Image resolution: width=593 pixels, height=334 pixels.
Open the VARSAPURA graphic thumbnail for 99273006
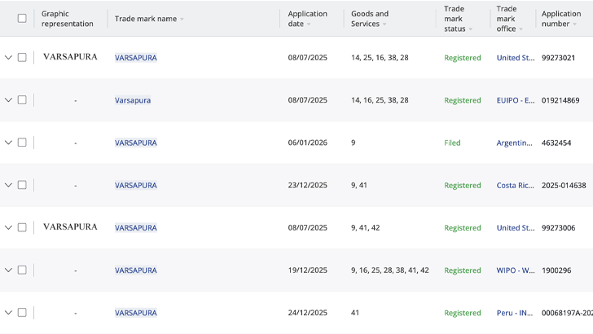point(70,226)
